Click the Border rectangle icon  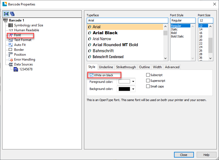[10, 49]
